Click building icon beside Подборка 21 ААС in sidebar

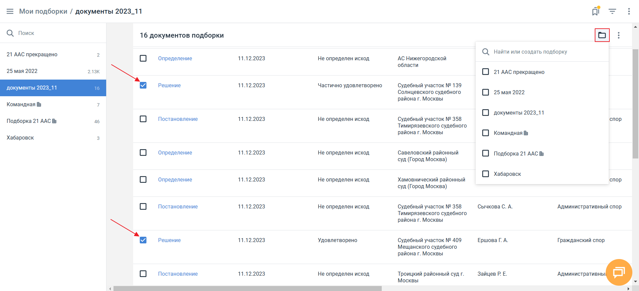point(54,121)
